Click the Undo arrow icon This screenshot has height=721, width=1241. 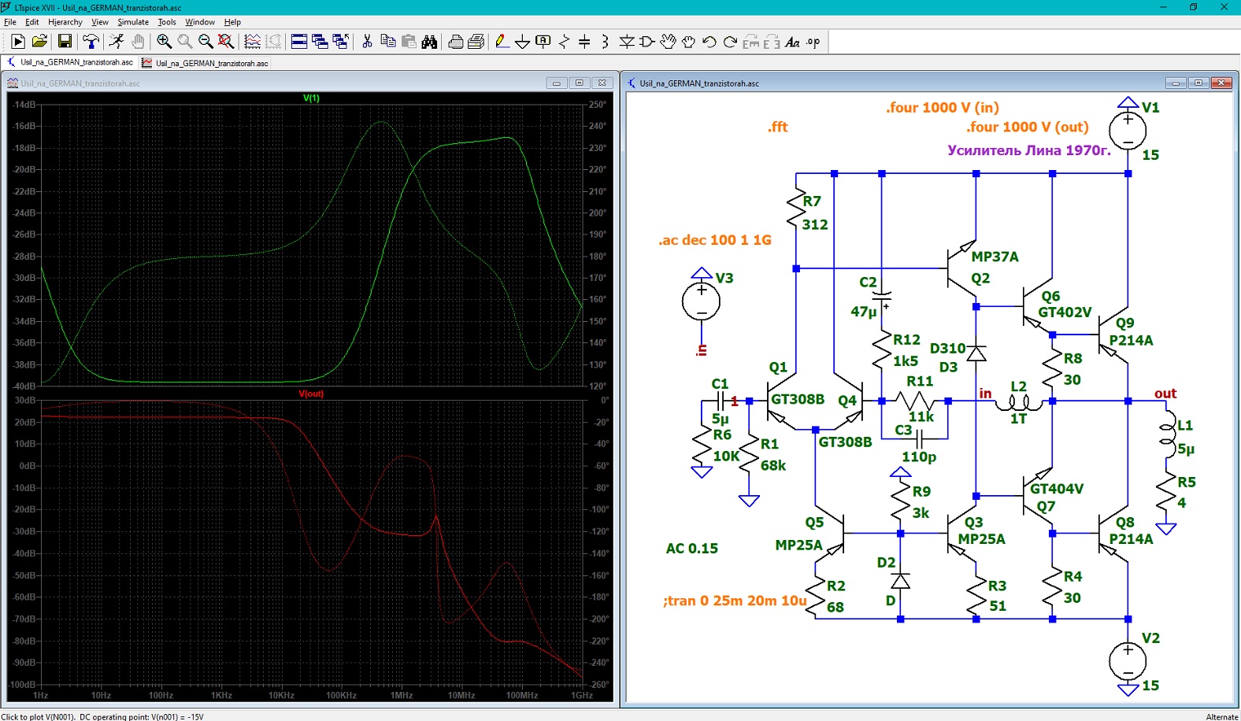click(x=709, y=42)
